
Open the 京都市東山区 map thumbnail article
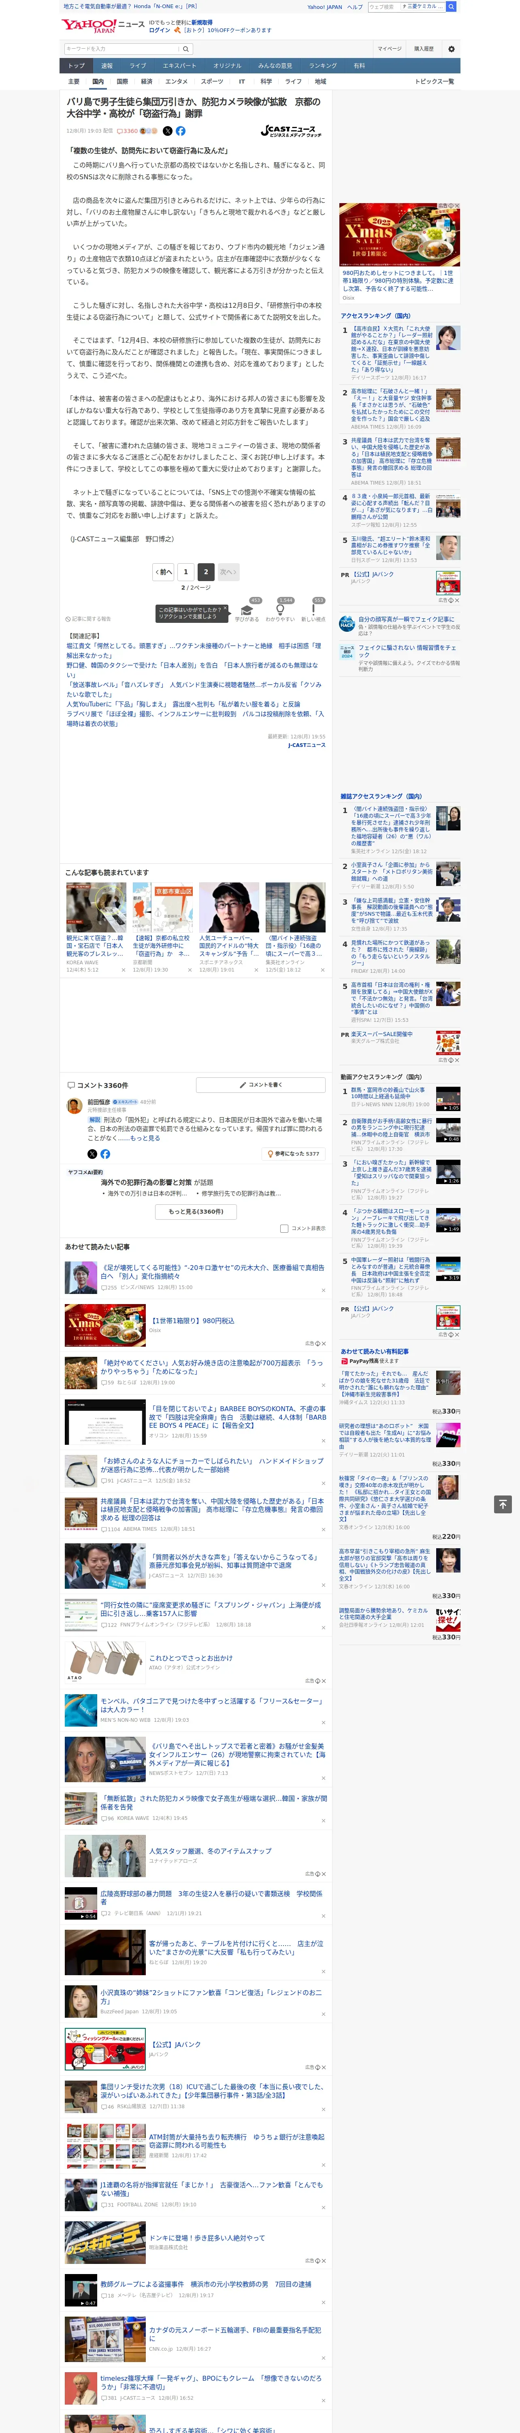[162, 908]
